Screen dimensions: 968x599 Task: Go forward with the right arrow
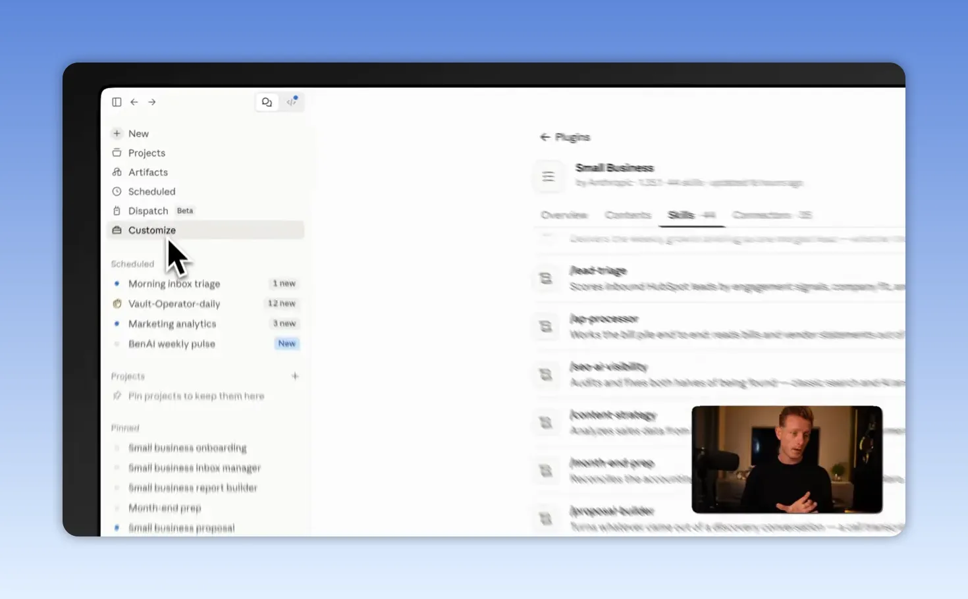pyautogui.click(x=152, y=102)
